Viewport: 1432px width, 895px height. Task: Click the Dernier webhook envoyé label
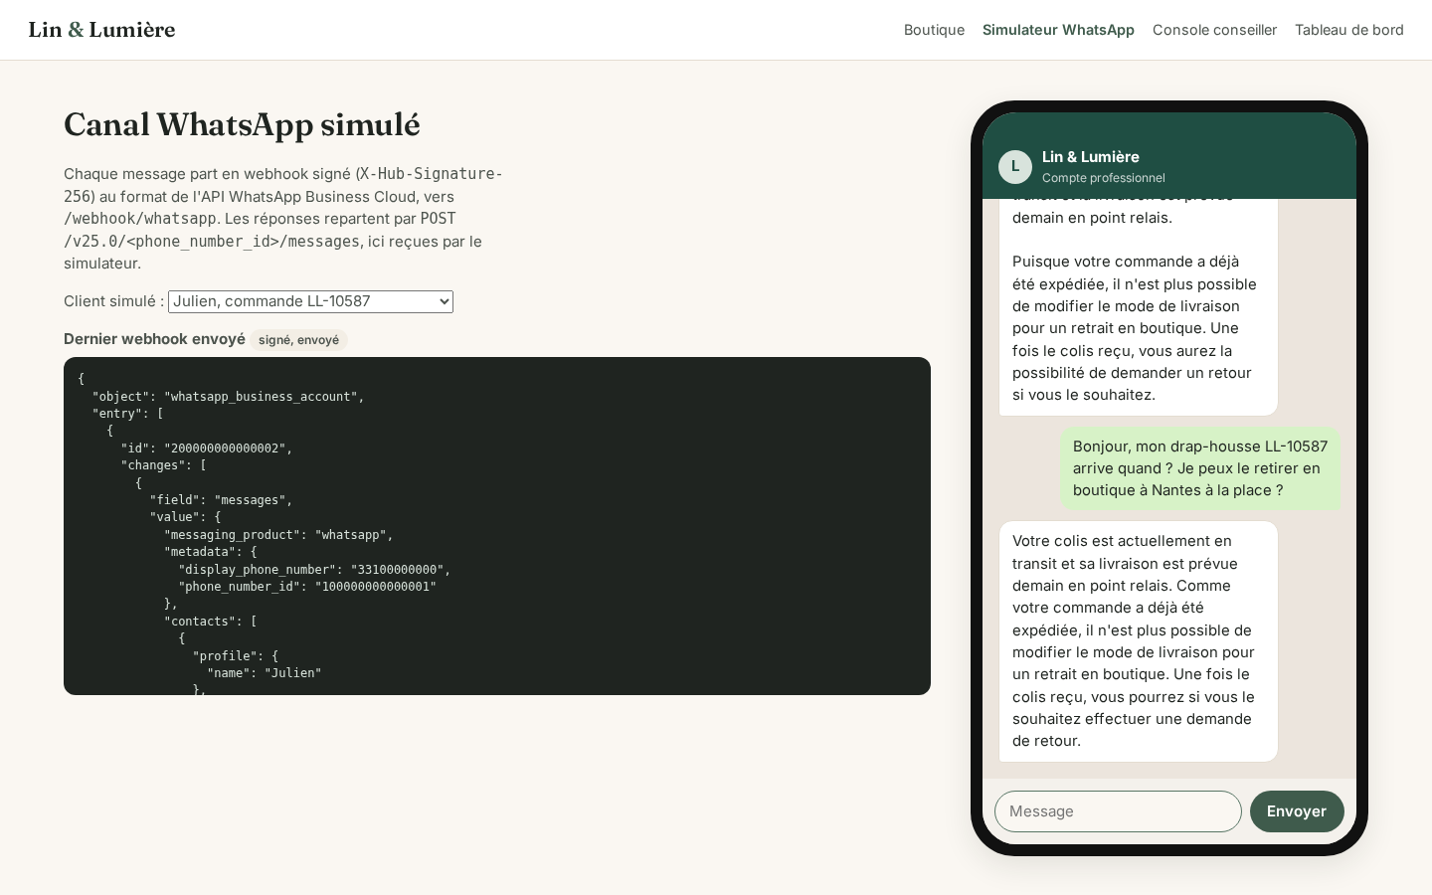coord(154,339)
